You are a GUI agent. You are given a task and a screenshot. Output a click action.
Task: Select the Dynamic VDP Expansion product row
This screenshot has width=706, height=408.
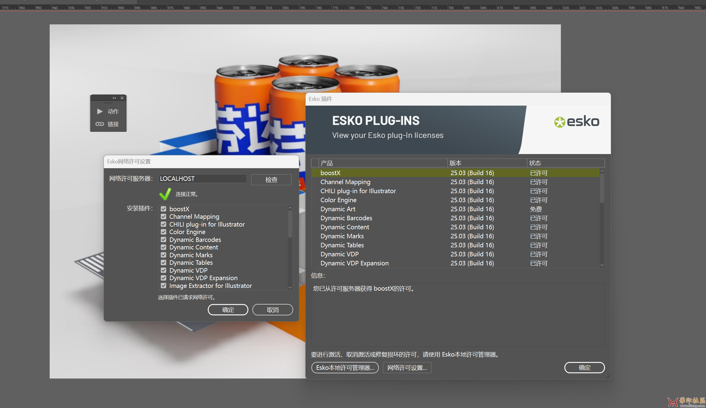(455, 263)
